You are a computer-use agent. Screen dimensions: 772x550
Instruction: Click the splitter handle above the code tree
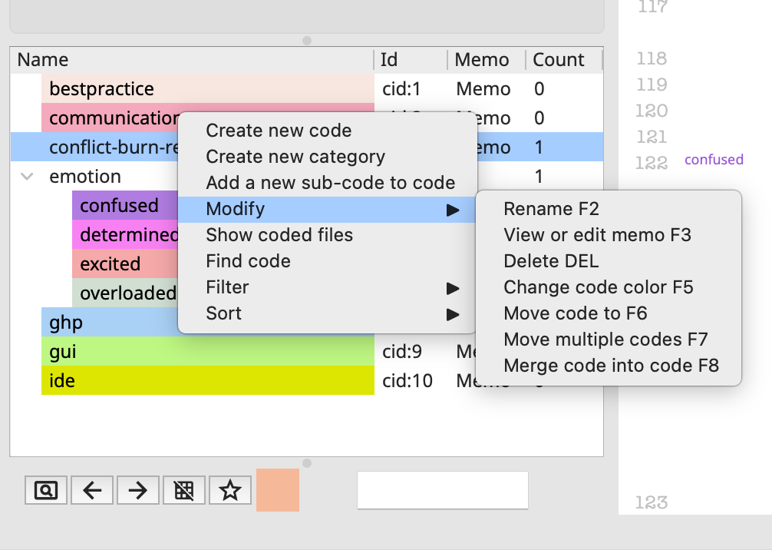point(307,41)
